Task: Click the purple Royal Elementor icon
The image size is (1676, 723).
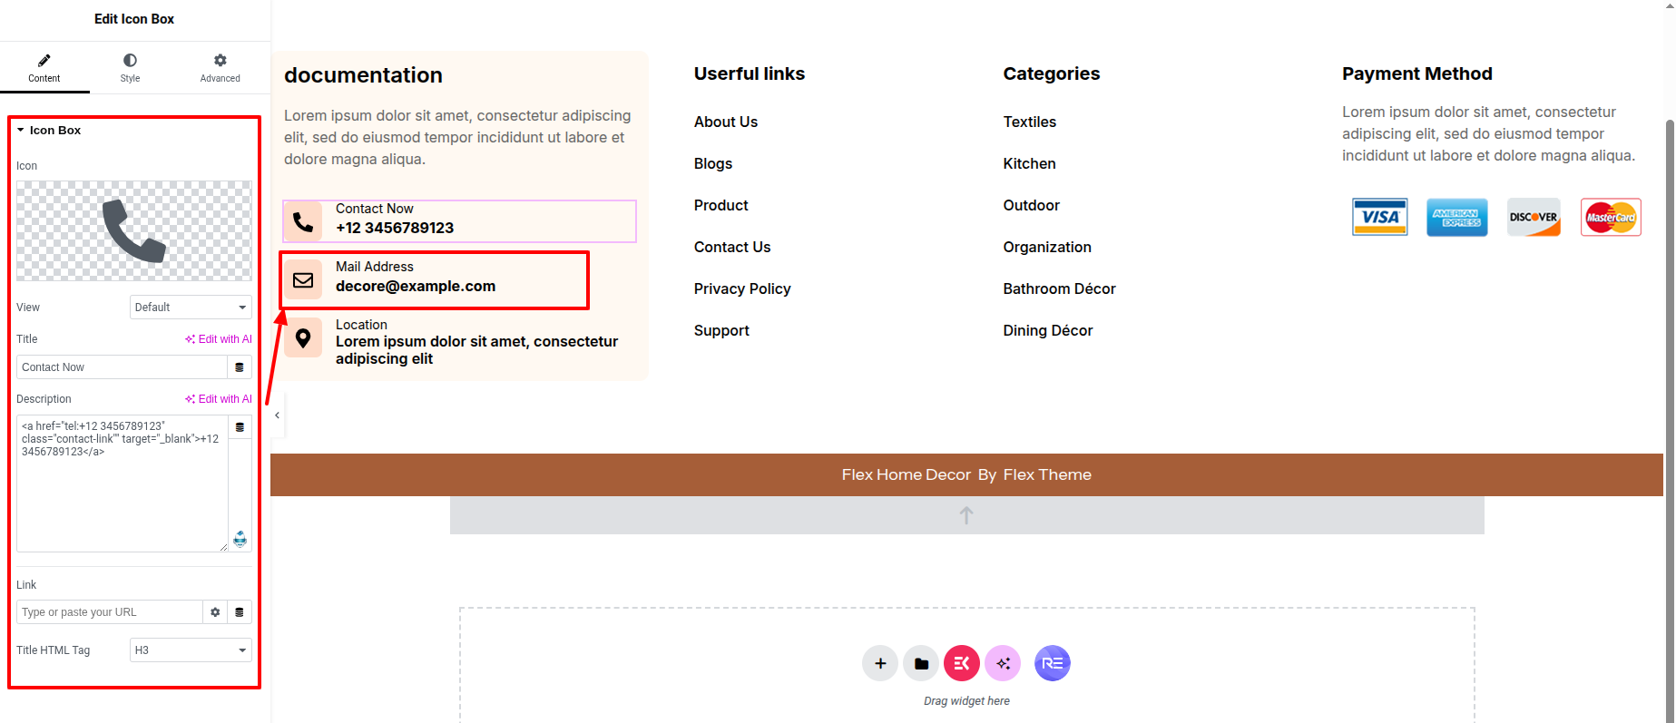Action: (1052, 663)
